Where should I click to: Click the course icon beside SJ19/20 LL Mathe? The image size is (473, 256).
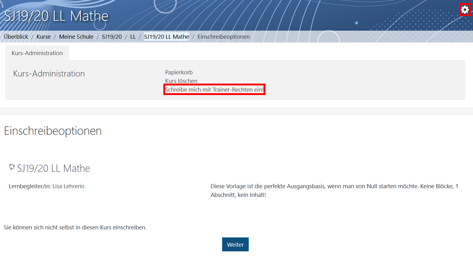point(12,167)
